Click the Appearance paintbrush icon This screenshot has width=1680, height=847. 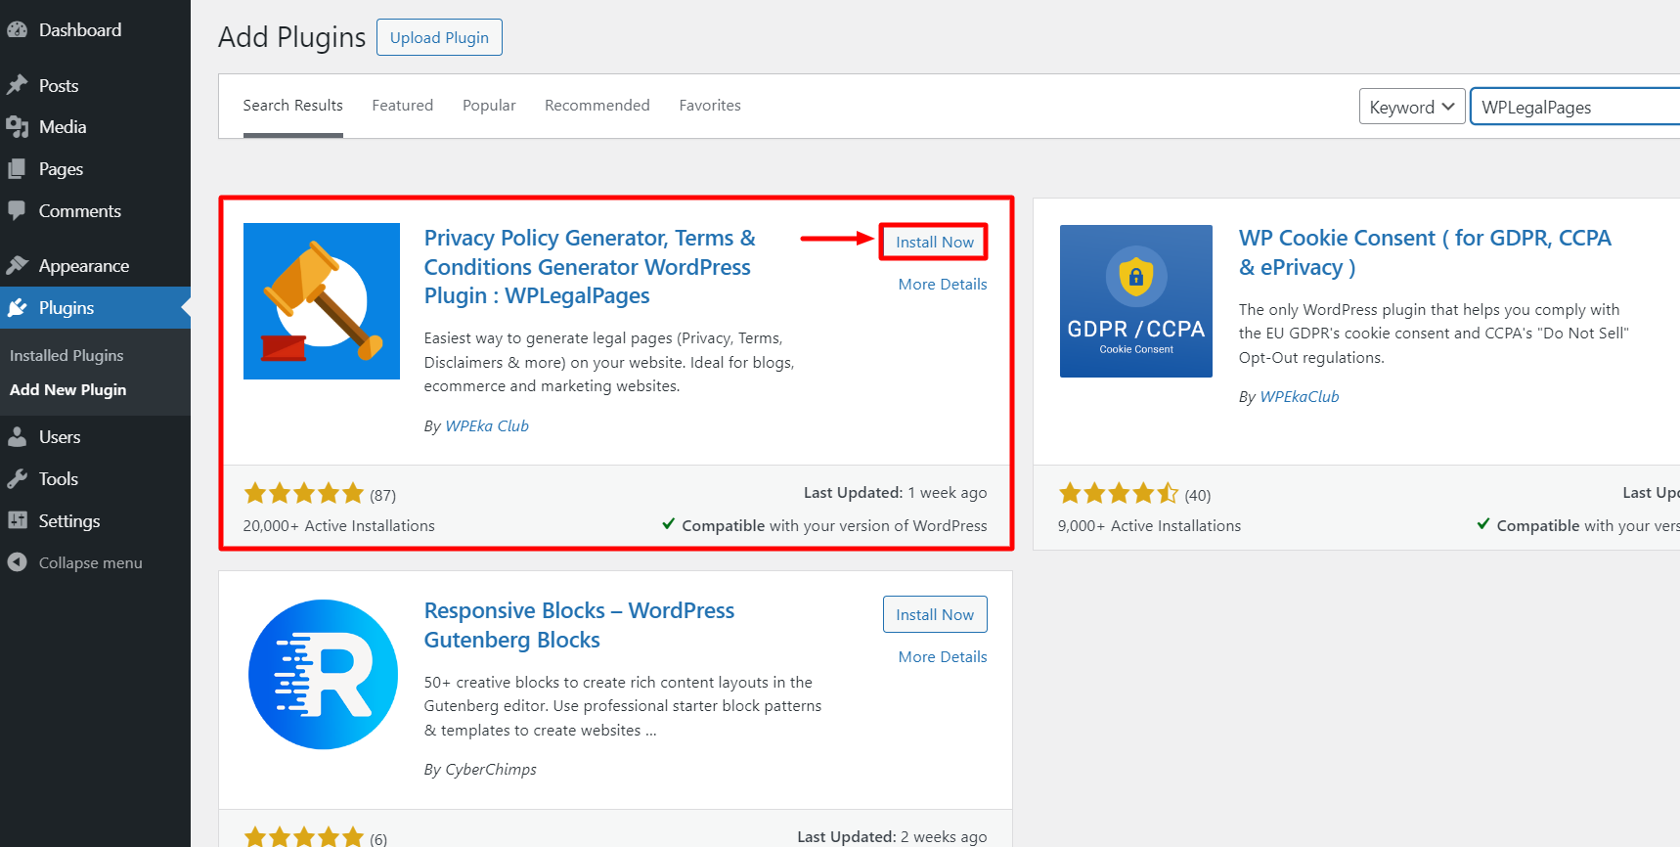pos(17,265)
